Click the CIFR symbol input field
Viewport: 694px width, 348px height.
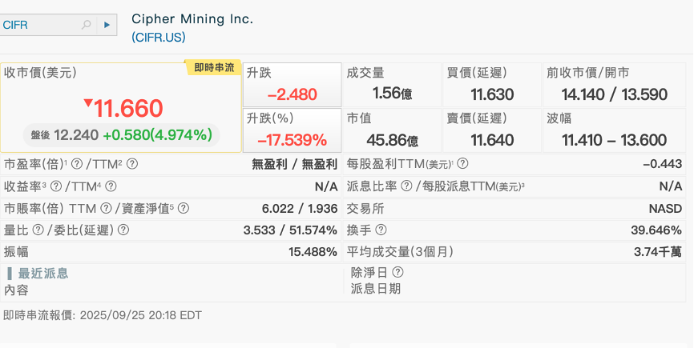coord(40,25)
